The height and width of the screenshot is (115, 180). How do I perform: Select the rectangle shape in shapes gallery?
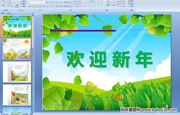click(x=100, y=1)
